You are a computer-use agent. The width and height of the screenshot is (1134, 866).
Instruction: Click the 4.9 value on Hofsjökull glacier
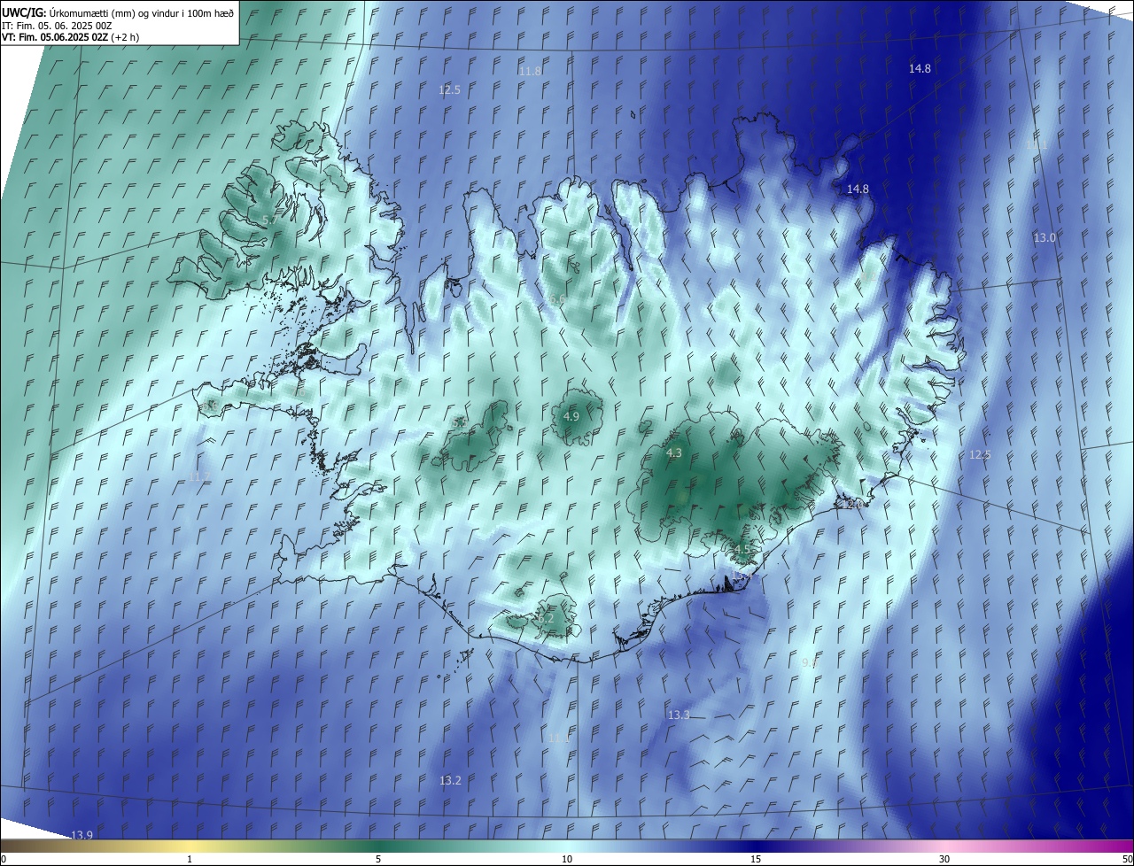tap(571, 416)
